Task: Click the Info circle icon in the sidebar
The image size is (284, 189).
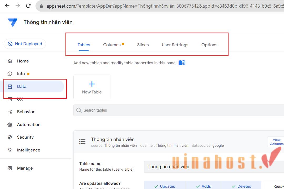Action: click(x=10, y=74)
